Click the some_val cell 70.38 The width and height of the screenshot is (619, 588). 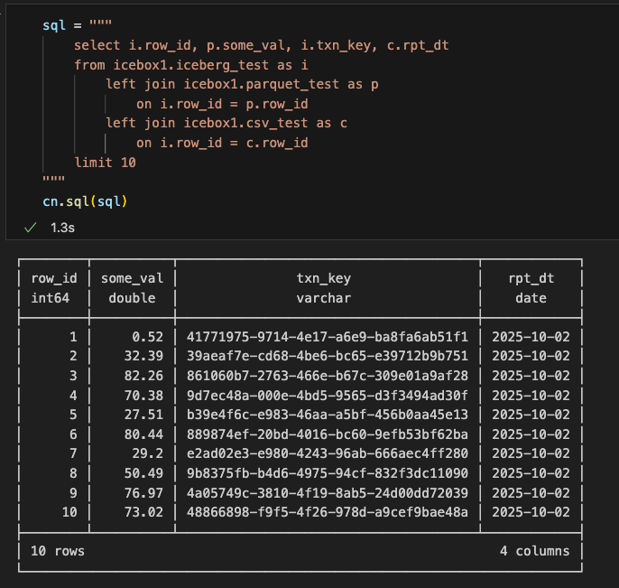point(143,396)
